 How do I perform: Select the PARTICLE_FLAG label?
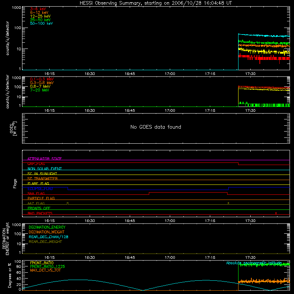click(x=41, y=198)
